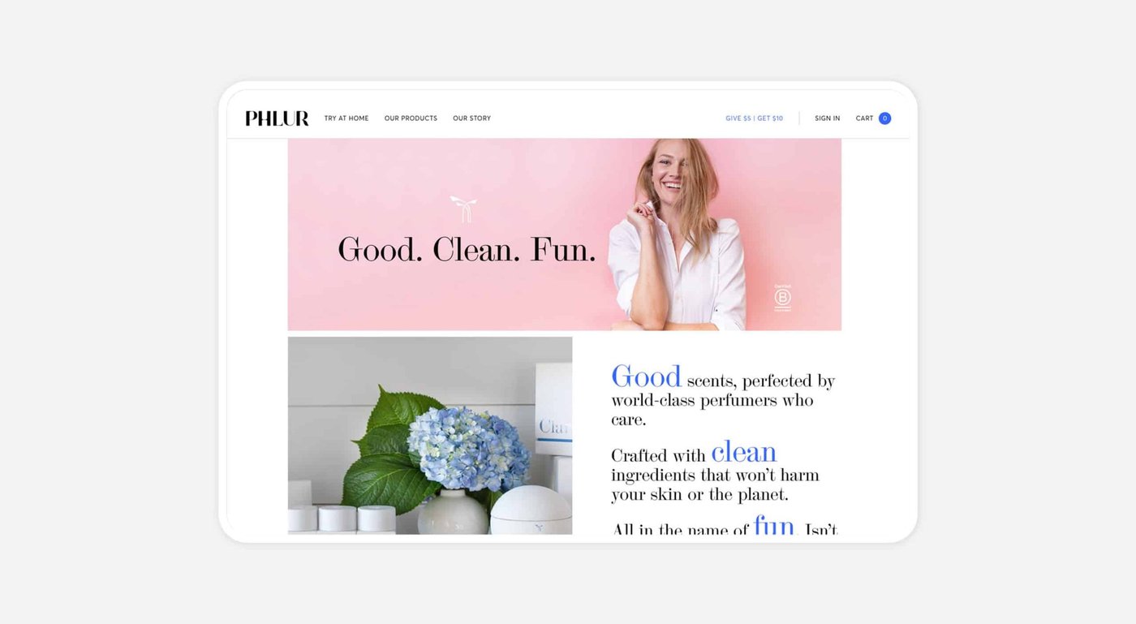Open the Our Products page
The height and width of the screenshot is (624, 1136).
point(411,118)
